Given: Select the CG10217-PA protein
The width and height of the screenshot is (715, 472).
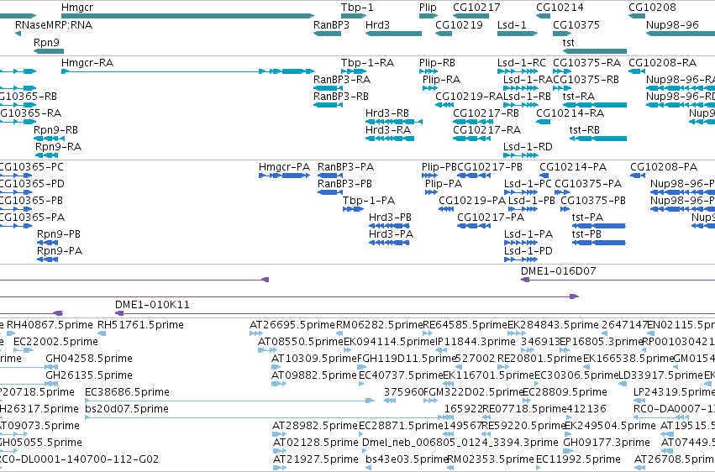Looking at the screenshot, I should click(474, 226).
